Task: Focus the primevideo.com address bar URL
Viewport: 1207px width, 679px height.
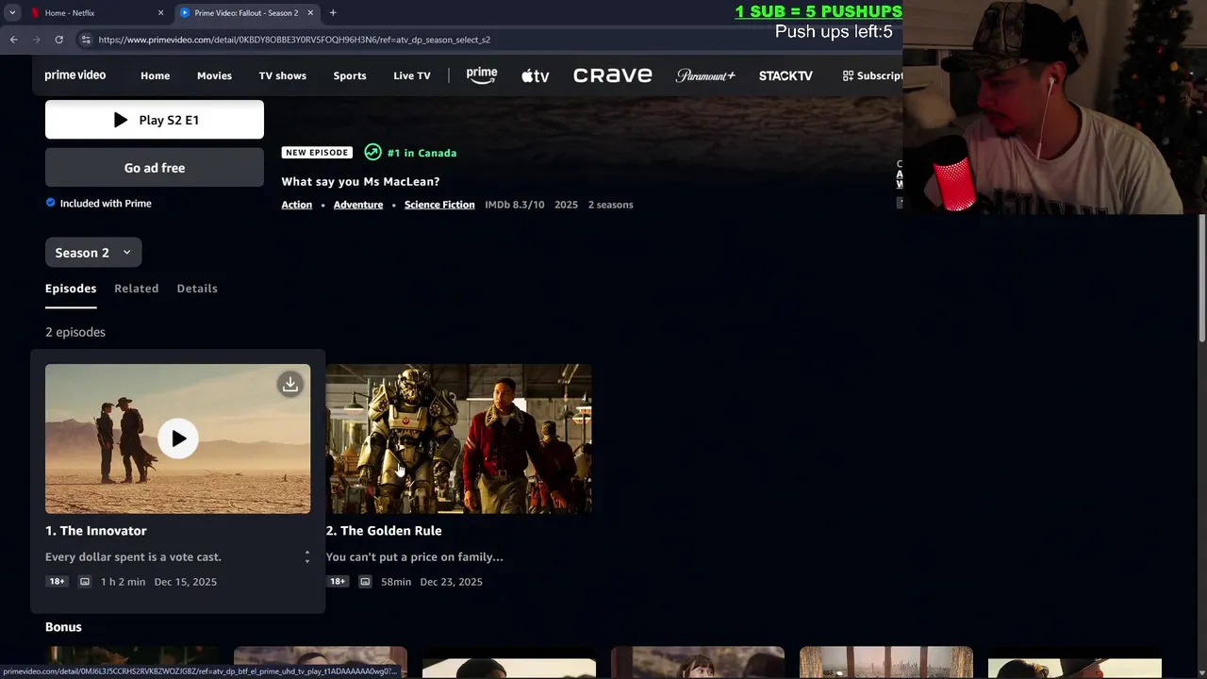Action: (x=294, y=40)
